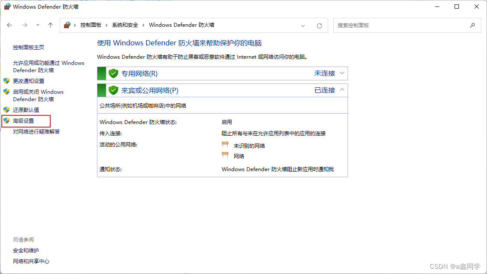
Task: Click the 传入连接 label
Action: (x=110, y=134)
